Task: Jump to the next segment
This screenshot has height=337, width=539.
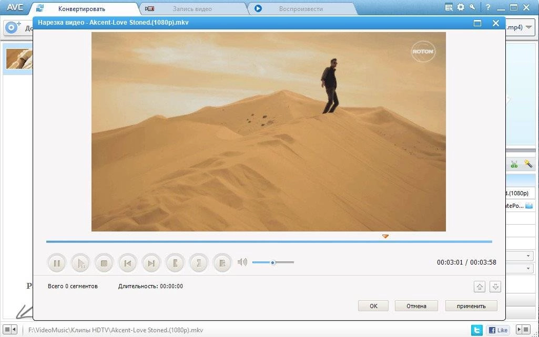Action: tap(151, 264)
